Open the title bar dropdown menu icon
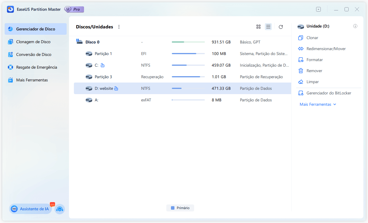This screenshot has height=223, width=368. pos(318,9)
